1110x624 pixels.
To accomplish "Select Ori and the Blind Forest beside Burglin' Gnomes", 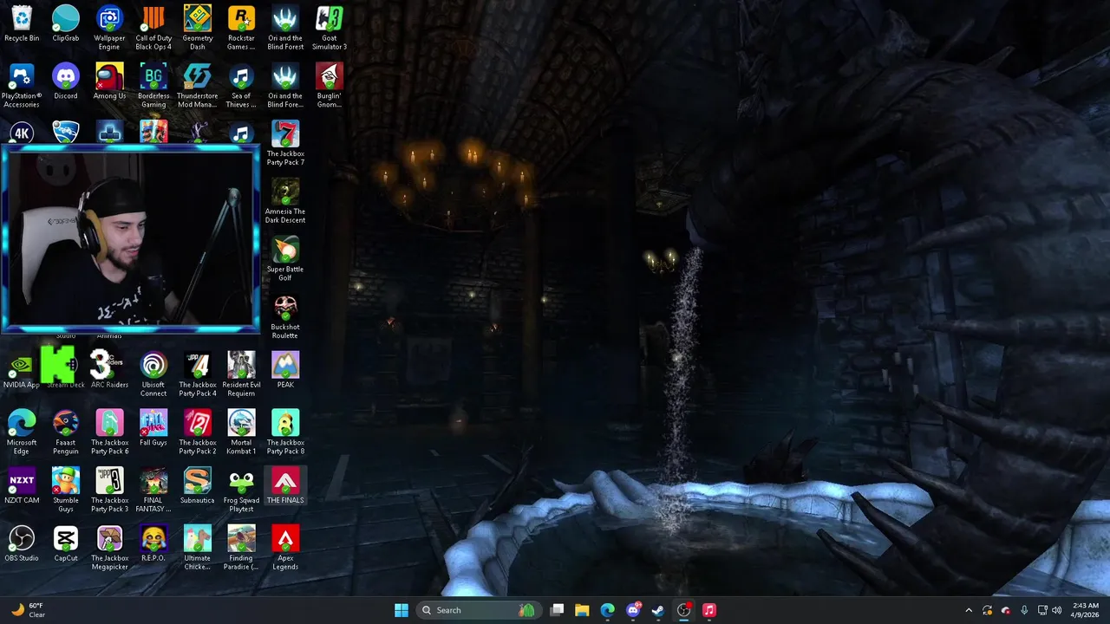I will pos(285,86).
